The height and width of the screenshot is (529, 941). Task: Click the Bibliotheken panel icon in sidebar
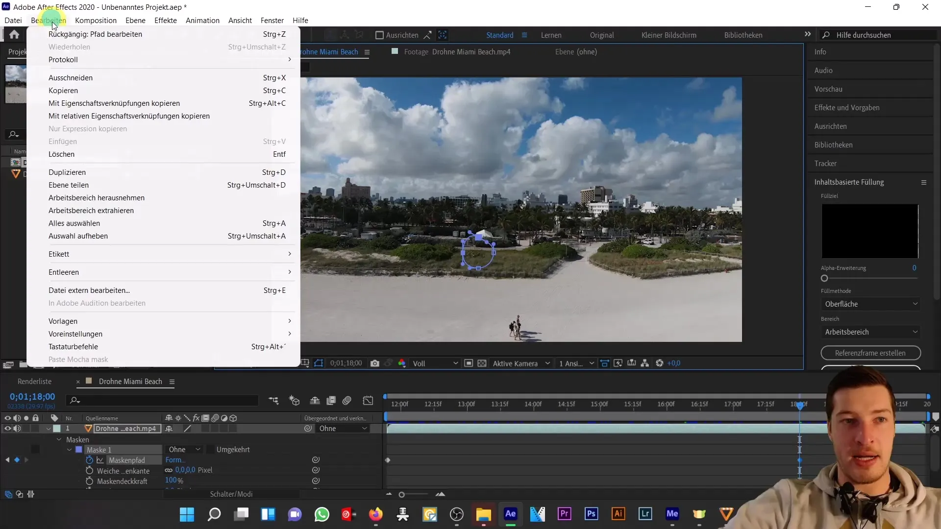tap(834, 144)
